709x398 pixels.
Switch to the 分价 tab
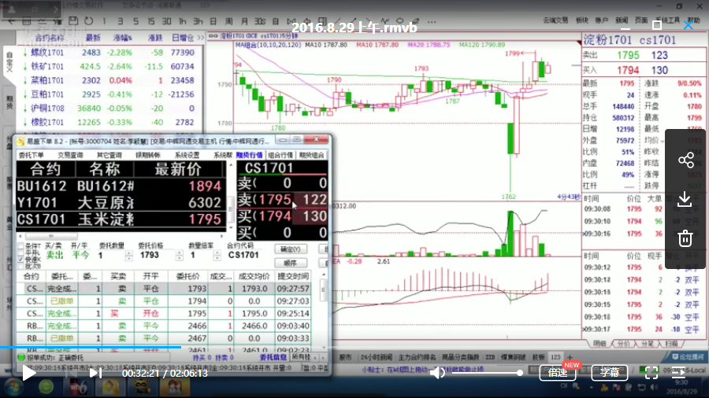coord(624,344)
